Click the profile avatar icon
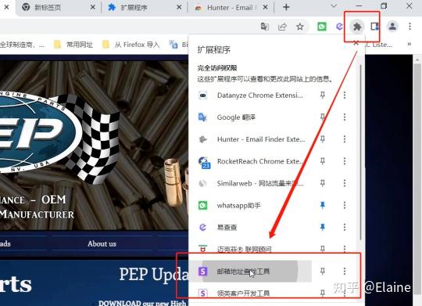422x306 pixels. pyautogui.click(x=392, y=27)
